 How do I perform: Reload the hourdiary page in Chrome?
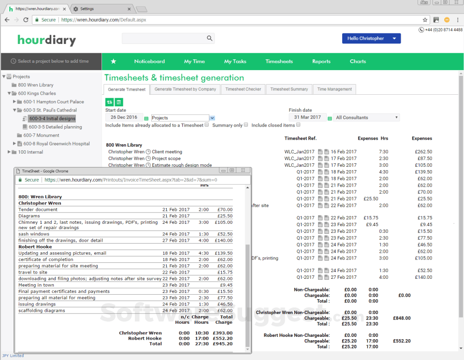coord(26,20)
